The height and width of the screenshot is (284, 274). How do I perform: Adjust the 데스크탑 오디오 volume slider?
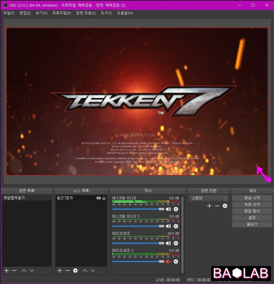point(138,209)
